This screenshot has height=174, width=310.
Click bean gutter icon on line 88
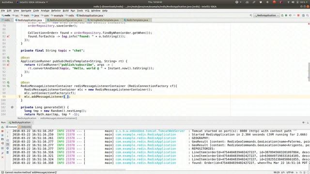(x=8, y=58)
